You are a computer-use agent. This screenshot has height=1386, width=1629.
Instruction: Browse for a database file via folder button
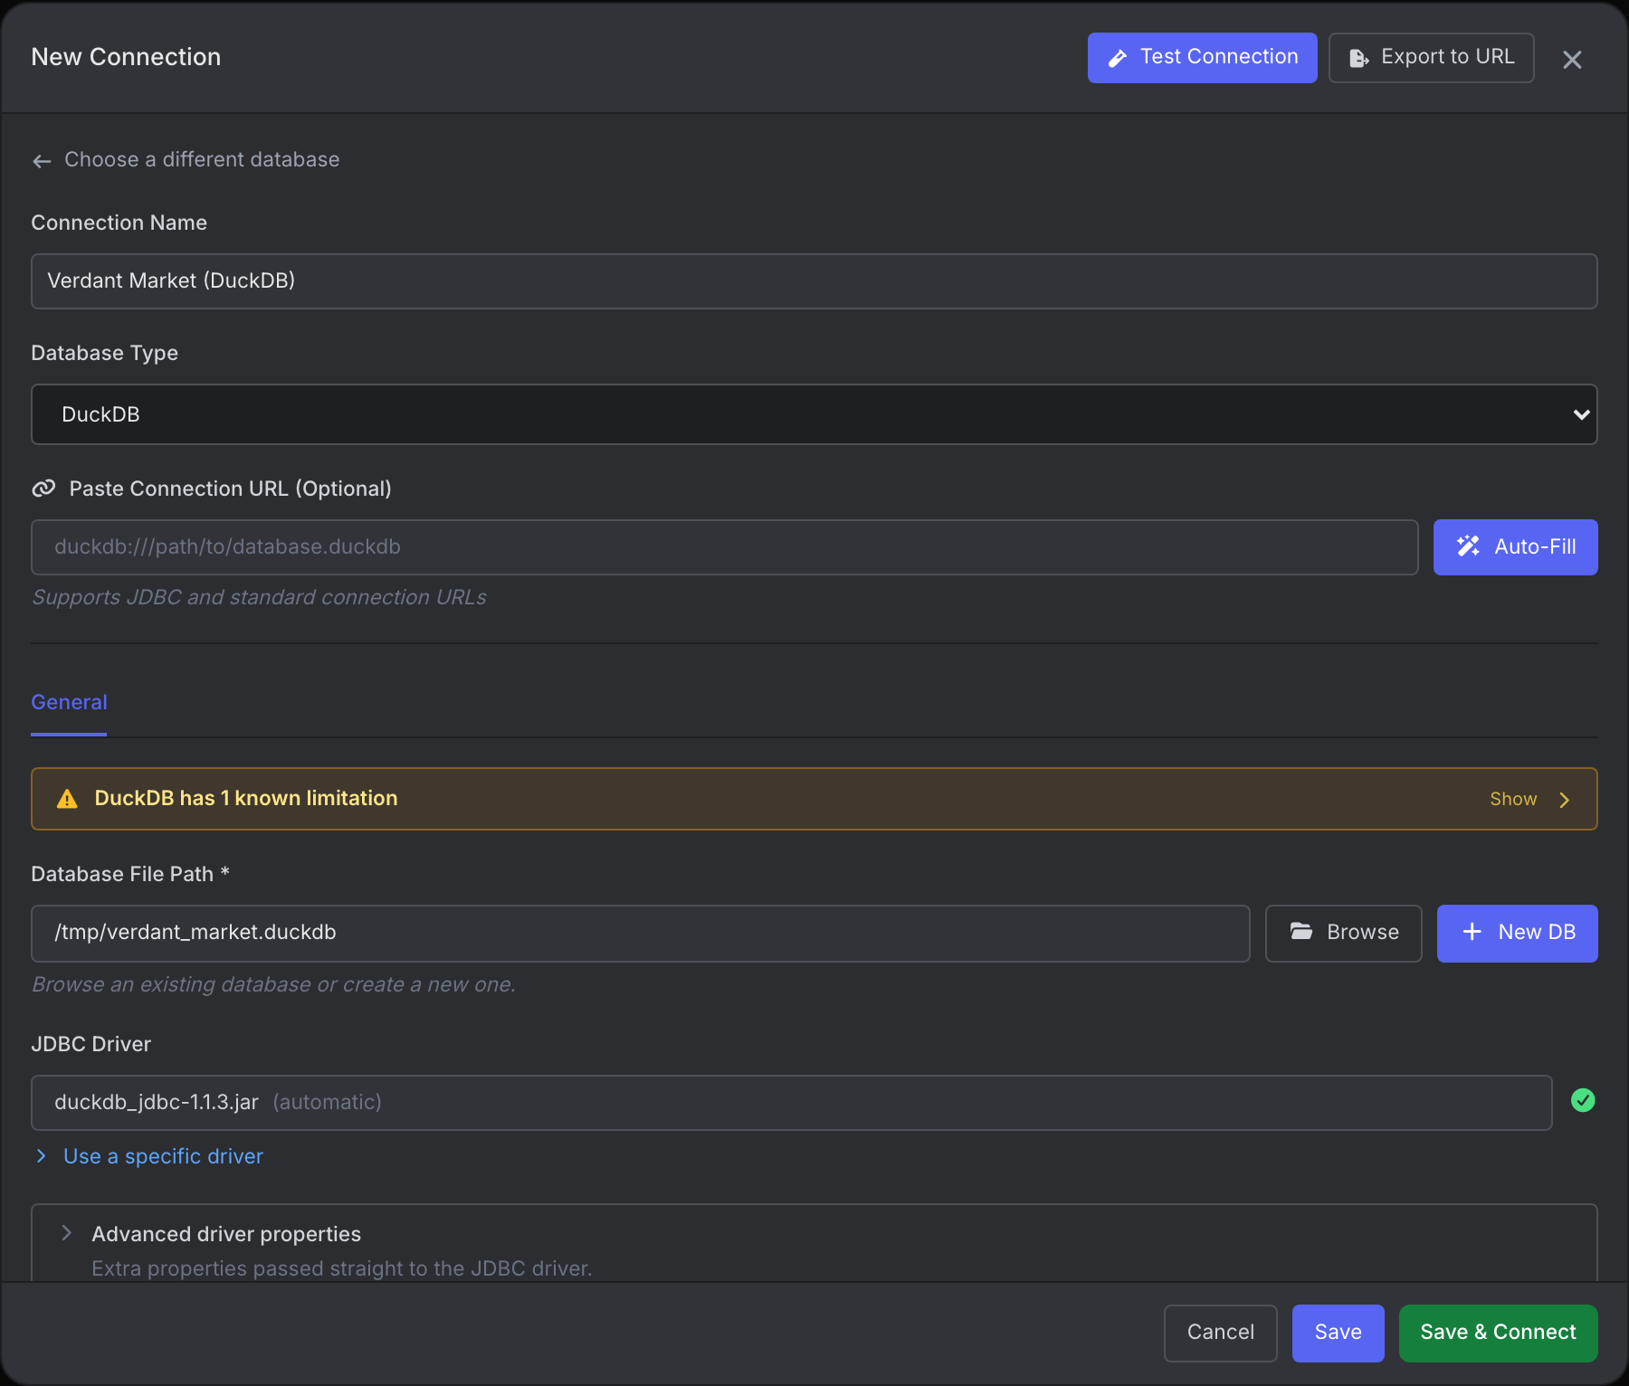pyautogui.click(x=1343, y=933)
